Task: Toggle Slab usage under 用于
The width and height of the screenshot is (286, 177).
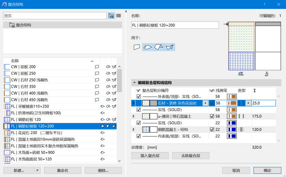Action: tap(147, 47)
